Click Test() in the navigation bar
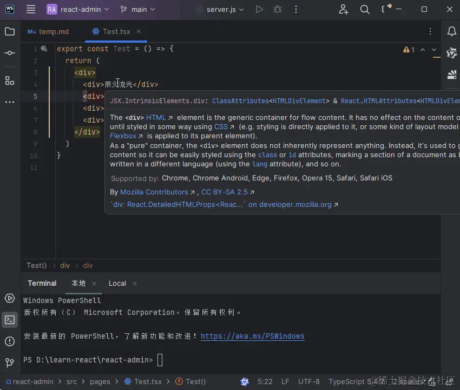The width and height of the screenshot is (460, 390). pyautogui.click(x=190, y=382)
